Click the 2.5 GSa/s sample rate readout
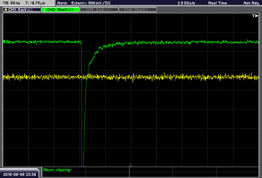 [x=186, y=3]
